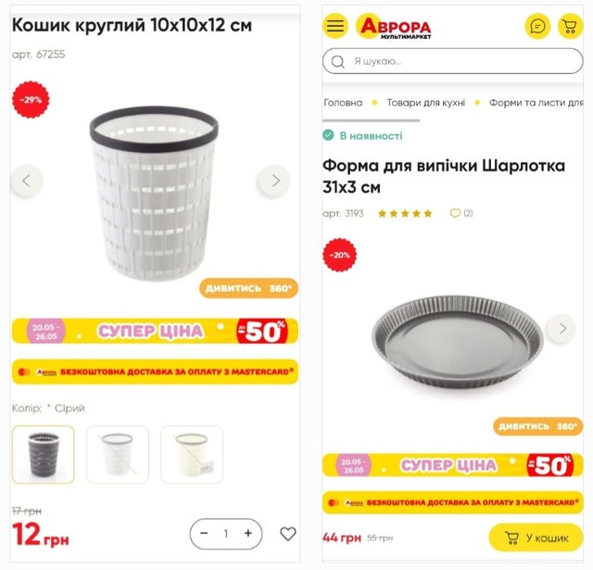Screen dimensions: 593x570
Task: Open Товари для кухні breadcrumb
Action: coord(426,103)
